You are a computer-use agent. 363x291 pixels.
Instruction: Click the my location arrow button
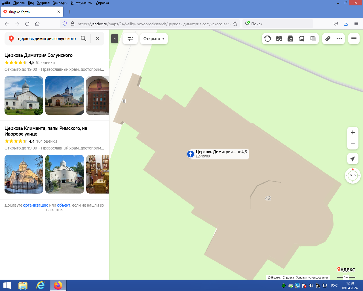(353, 159)
